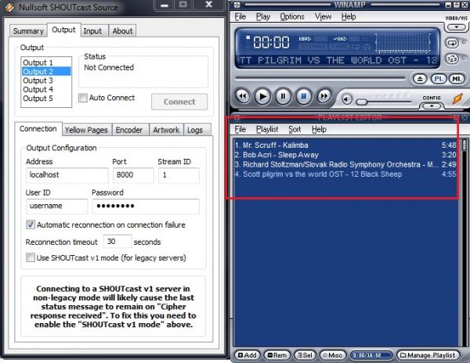Click the Winamp eject/open file button

click(420, 79)
